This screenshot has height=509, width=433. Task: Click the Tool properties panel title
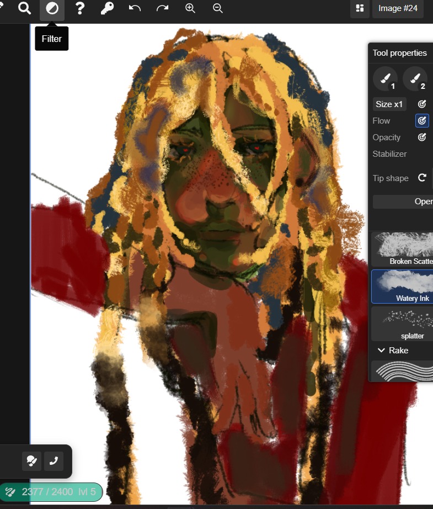(399, 53)
